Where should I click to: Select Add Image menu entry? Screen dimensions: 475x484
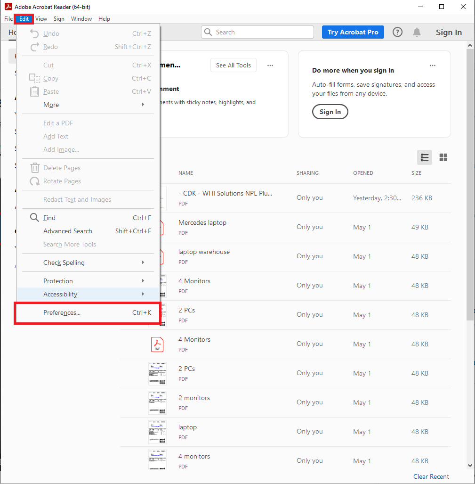(x=88, y=149)
